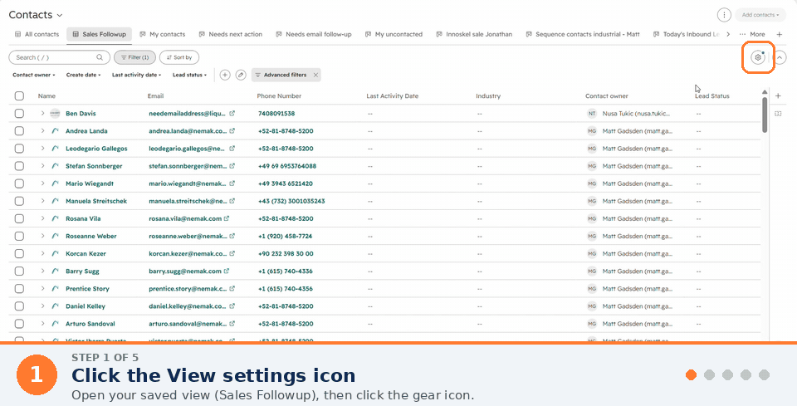Switch to the My contacts tab
797x406 pixels.
coord(163,34)
